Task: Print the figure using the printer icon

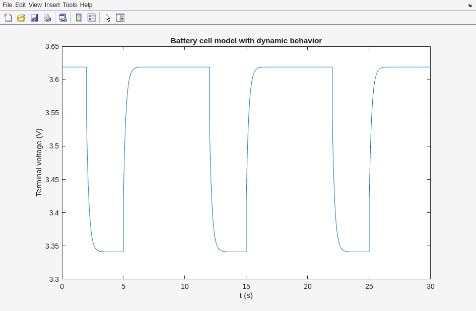Action: coord(47,18)
